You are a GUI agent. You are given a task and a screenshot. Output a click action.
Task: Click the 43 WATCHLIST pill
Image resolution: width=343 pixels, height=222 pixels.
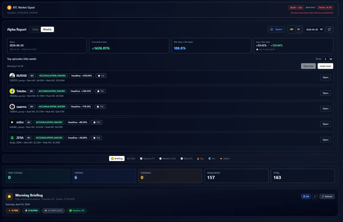pos(53,210)
